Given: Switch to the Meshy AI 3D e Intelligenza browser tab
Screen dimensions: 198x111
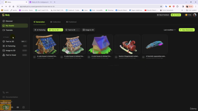Looking at the screenshot, I should click(x=40, y=2).
